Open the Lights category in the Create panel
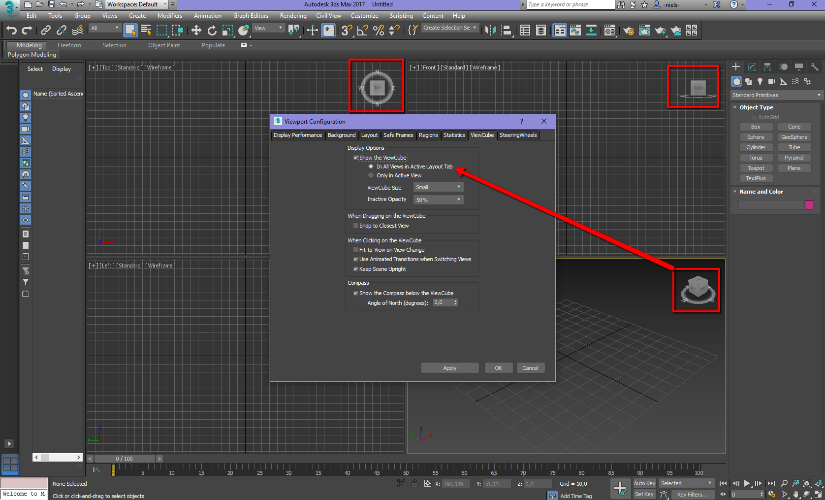 [x=760, y=81]
